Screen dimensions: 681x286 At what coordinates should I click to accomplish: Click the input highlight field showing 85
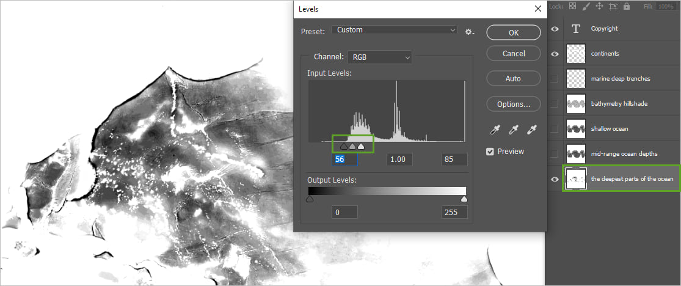coord(455,159)
